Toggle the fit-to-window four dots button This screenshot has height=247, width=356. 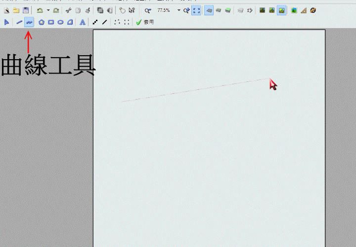pyautogui.click(x=196, y=10)
